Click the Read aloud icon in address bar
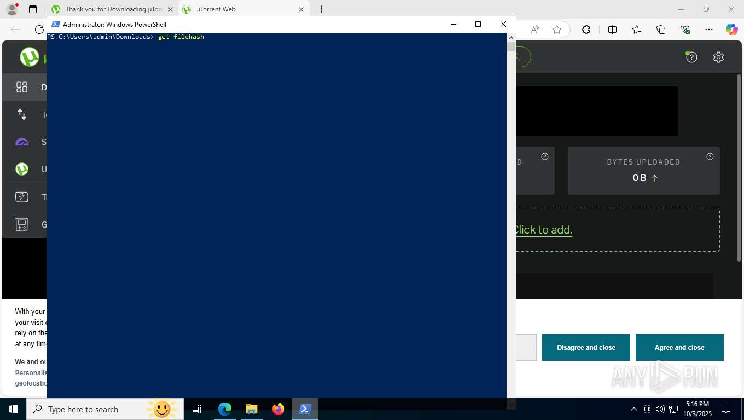Screen dimensions: 744x420 click(x=535, y=30)
